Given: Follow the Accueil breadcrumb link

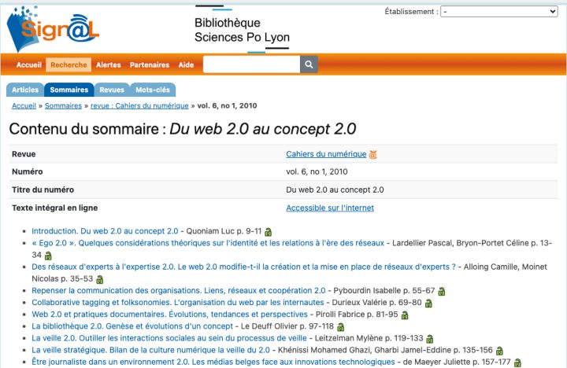Looking at the screenshot, I should pos(24,106).
